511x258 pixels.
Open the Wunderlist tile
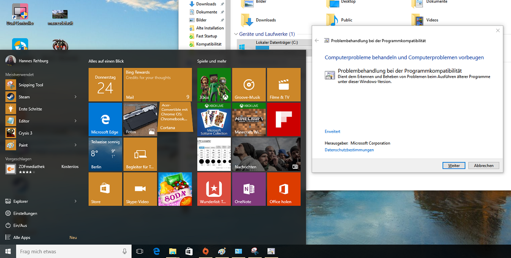click(x=214, y=189)
